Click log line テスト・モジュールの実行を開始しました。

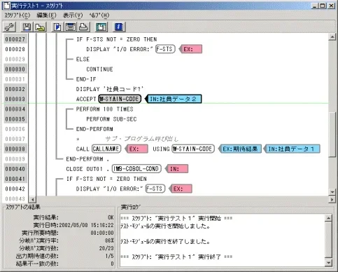[165, 226]
